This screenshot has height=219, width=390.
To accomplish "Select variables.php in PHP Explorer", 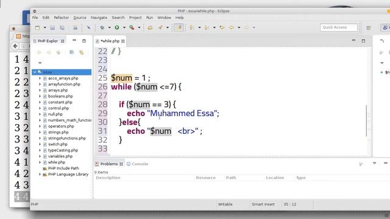I will tap(60, 156).
